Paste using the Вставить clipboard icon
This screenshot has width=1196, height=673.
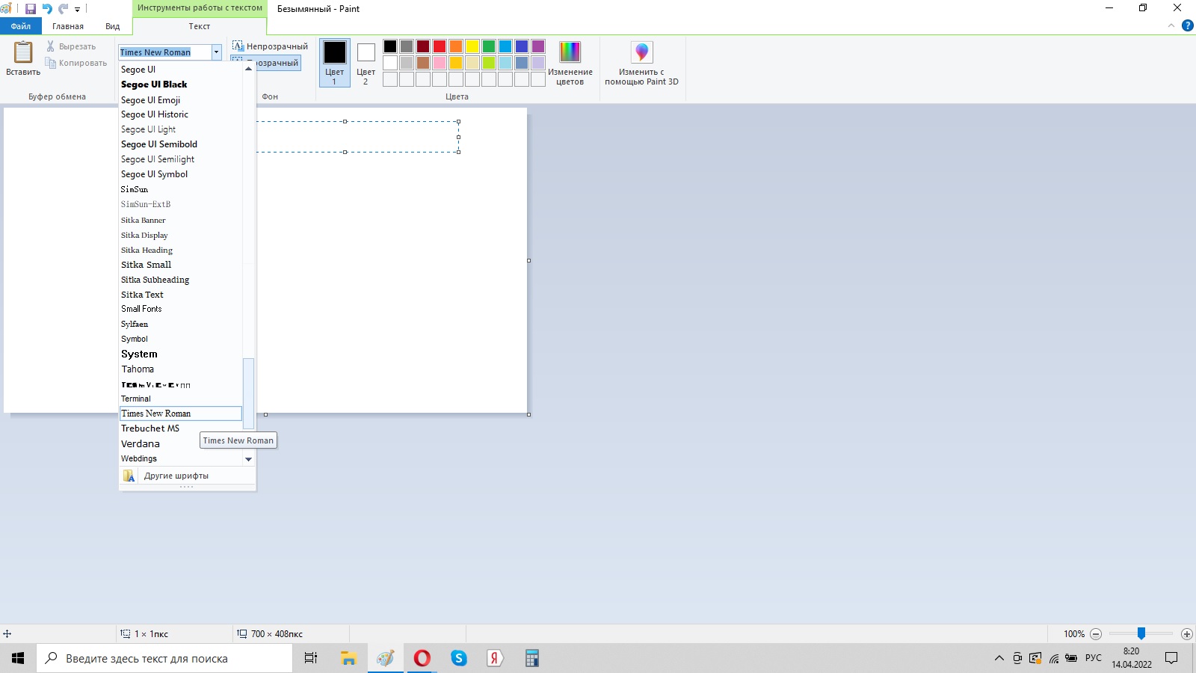[23, 58]
